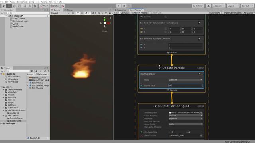255x143 pixels.
Task: Click the Play button
Action: tap(119, 6)
